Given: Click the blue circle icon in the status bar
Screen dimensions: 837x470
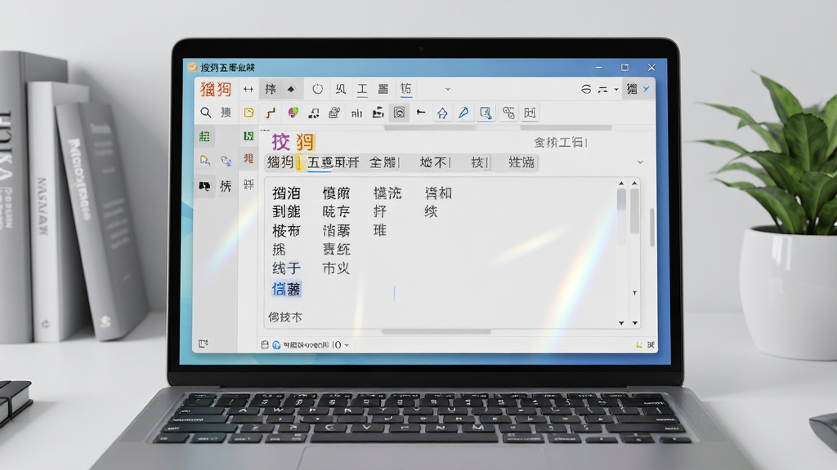Looking at the screenshot, I should 276,345.
